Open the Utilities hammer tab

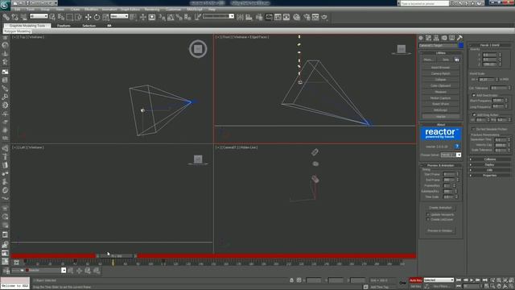[x=459, y=38]
